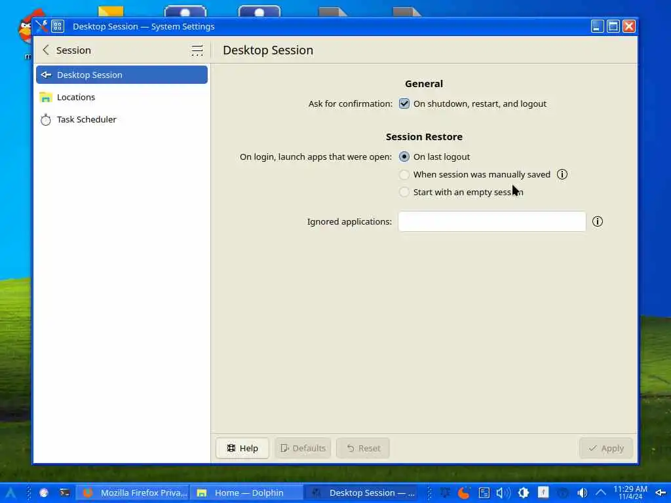This screenshot has height=503, width=671.
Task: Open the outlined speaker volume tray icon
Action: tap(503, 493)
